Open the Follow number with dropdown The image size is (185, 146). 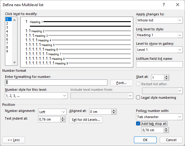click(159, 117)
